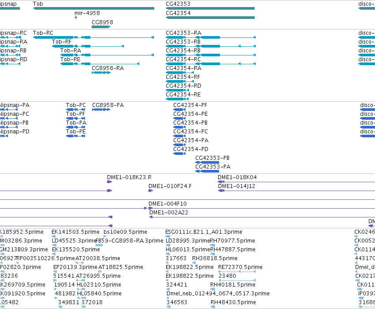The width and height of the screenshot is (375, 309).
Task: Select EST EP20139.3prime
Action: (75, 268)
